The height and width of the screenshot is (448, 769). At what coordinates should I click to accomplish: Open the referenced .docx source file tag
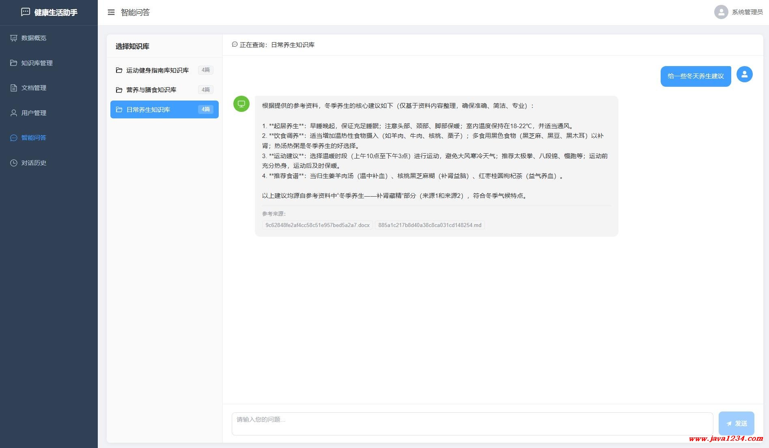(317, 225)
